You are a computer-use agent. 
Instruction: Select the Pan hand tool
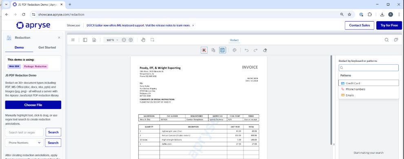[143, 40]
